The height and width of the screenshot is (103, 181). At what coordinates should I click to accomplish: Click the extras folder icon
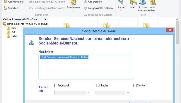pyautogui.click(x=9, y=36)
